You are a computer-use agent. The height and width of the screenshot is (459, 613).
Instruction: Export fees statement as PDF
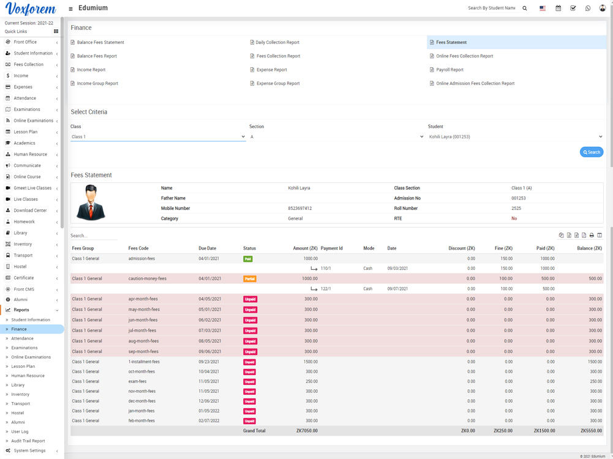click(x=584, y=236)
